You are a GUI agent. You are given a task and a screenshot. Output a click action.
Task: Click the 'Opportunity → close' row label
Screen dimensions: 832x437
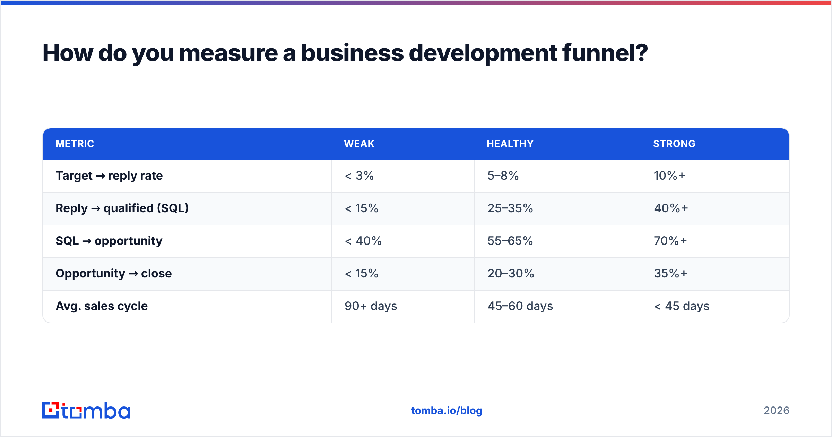coord(114,274)
